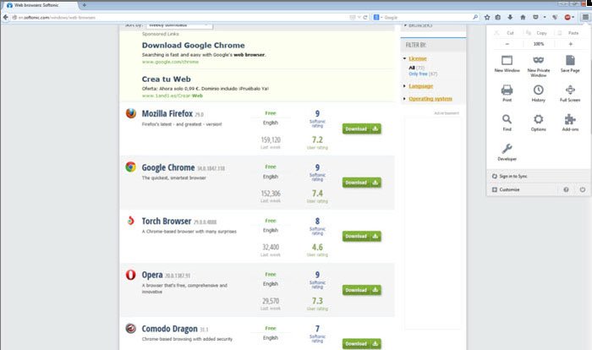Click the Google Chrome logo icon
The width and height of the screenshot is (592, 350).
pos(130,167)
